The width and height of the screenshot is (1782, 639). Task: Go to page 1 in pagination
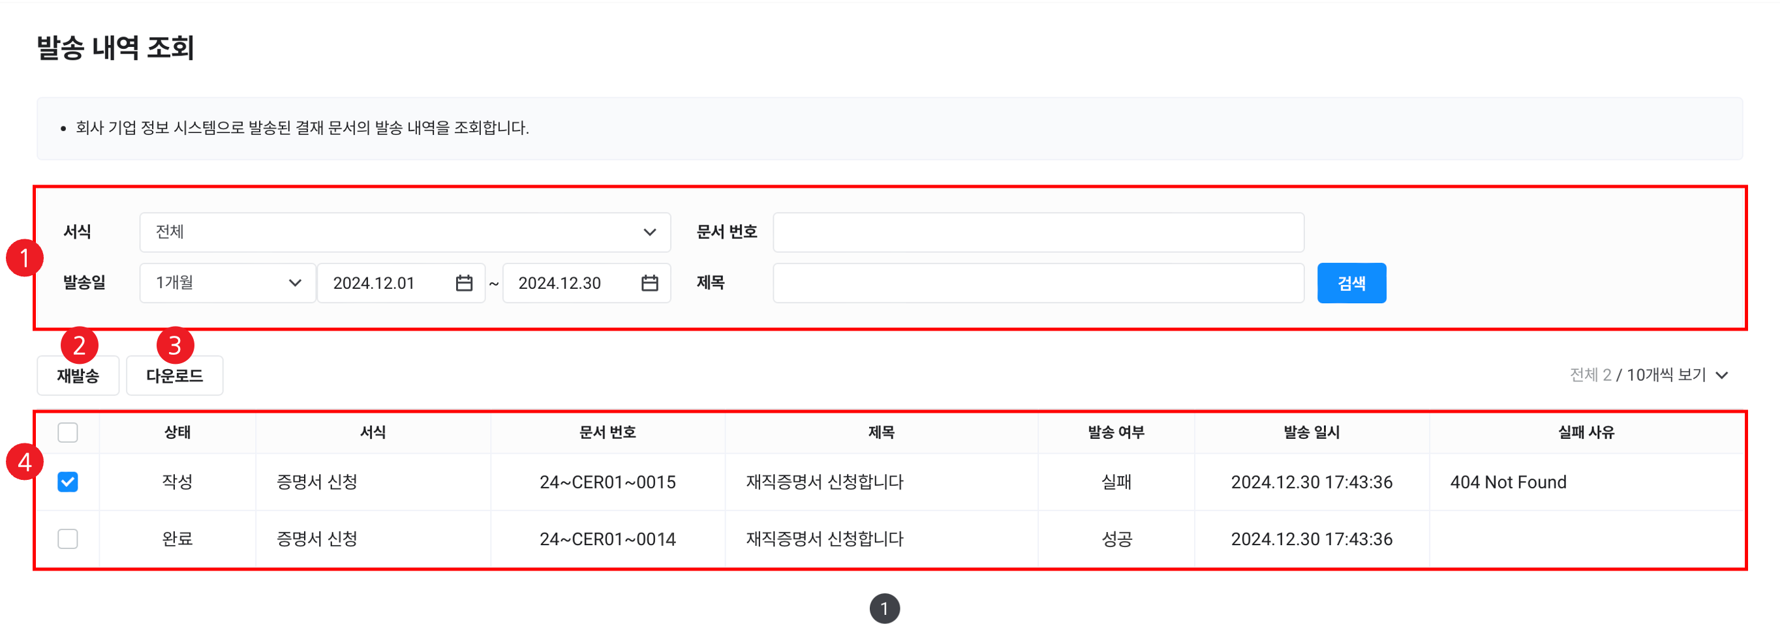click(x=884, y=608)
